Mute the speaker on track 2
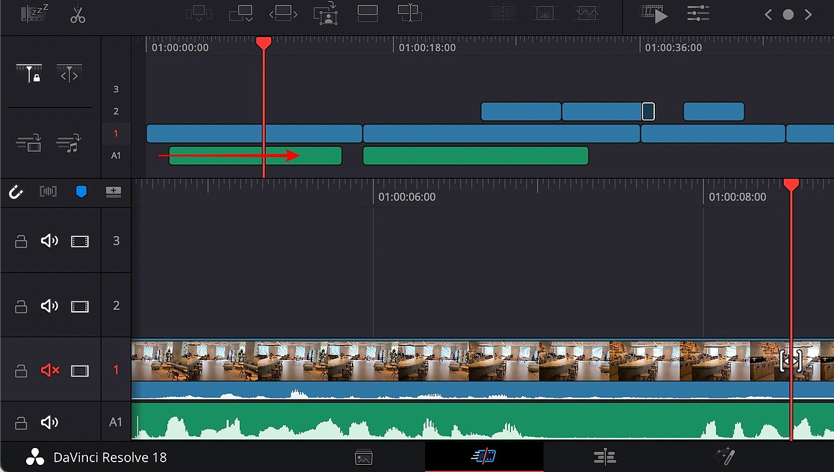 pyautogui.click(x=50, y=305)
